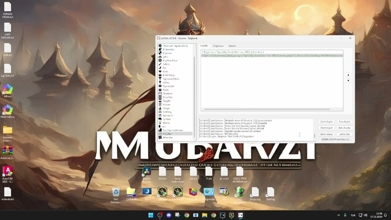
Task: Open the Windows Start menu
Action: [151, 215]
